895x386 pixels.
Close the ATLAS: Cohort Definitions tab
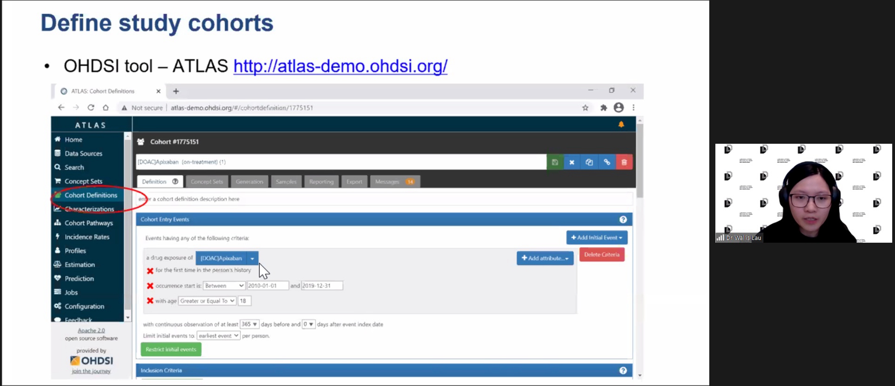tap(158, 91)
